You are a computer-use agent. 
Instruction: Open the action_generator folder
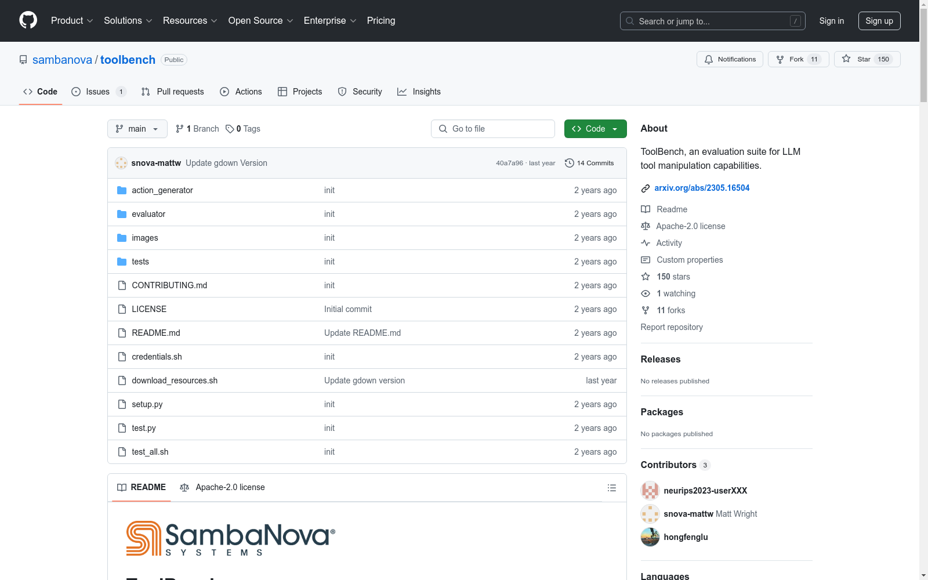pos(162,190)
